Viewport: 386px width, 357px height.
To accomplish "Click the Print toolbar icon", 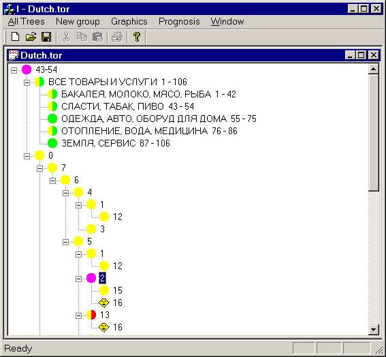I will [x=117, y=37].
